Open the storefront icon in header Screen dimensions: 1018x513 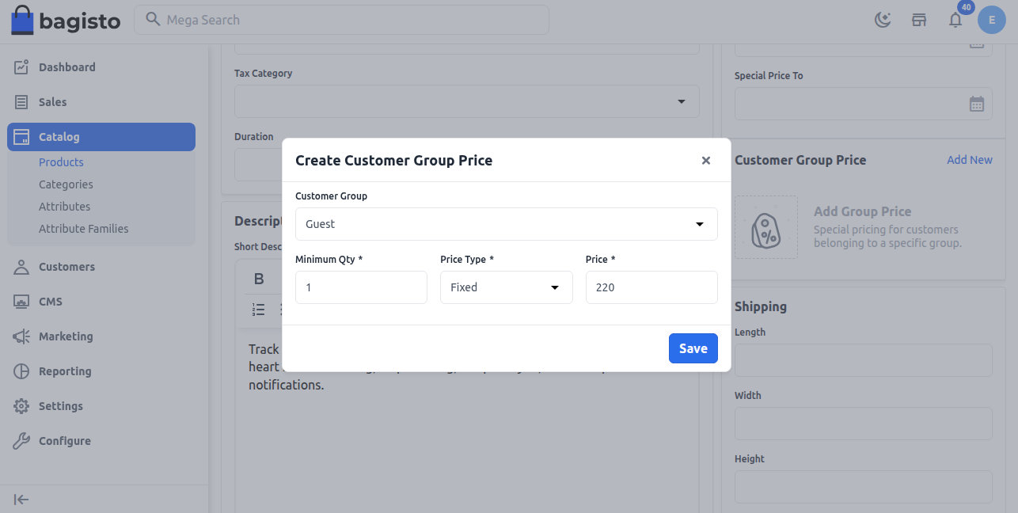pos(919,20)
